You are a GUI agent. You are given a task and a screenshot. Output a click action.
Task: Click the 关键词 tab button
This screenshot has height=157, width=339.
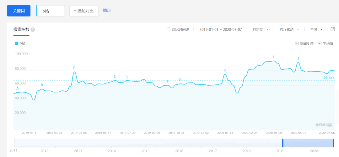[19, 11]
